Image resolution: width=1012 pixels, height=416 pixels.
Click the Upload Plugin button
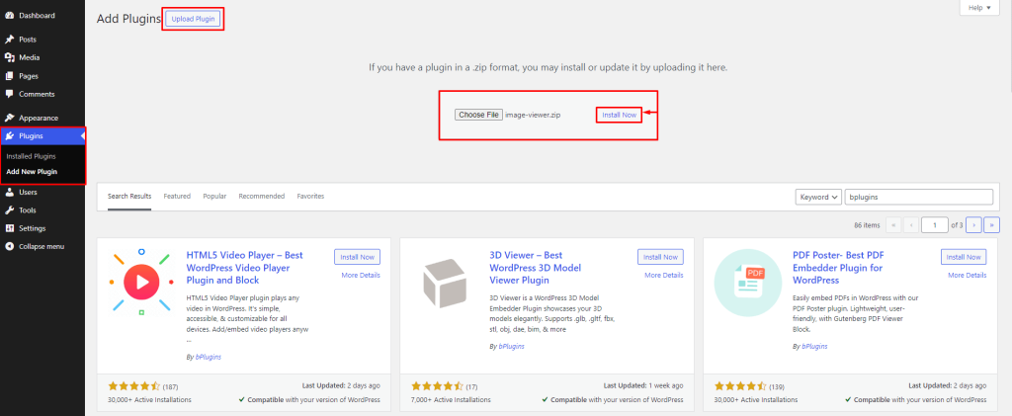click(x=193, y=19)
